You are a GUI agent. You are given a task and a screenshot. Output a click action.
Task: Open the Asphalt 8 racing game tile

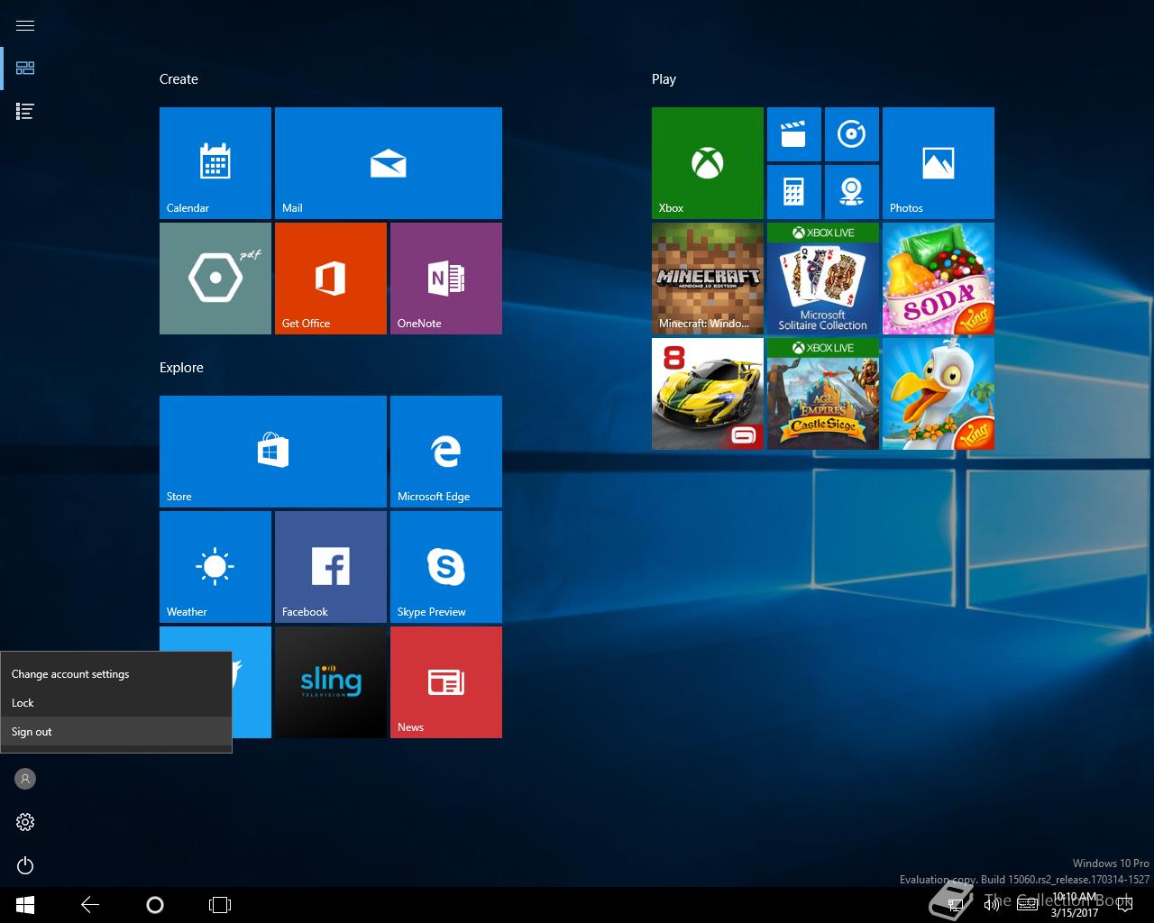coord(708,394)
